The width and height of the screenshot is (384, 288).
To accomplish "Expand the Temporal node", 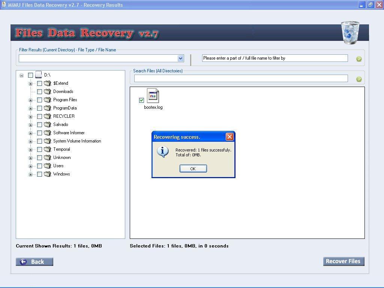I will point(30,150).
